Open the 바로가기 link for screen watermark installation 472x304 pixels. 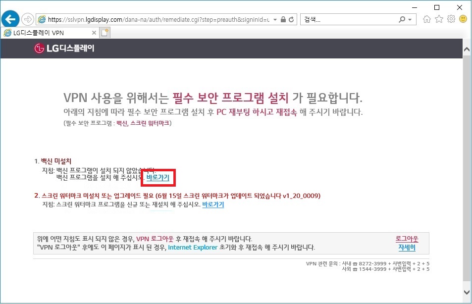point(213,204)
